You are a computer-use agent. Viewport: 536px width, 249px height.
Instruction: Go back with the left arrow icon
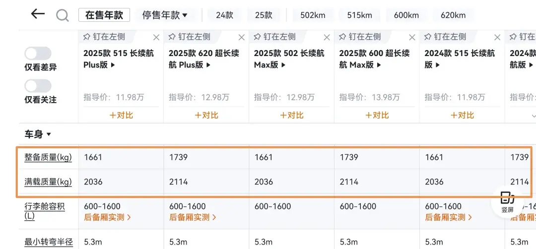(x=38, y=14)
